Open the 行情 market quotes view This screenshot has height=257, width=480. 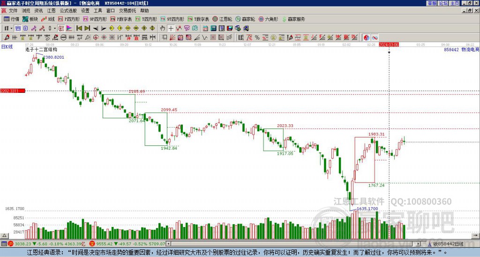(11, 19)
